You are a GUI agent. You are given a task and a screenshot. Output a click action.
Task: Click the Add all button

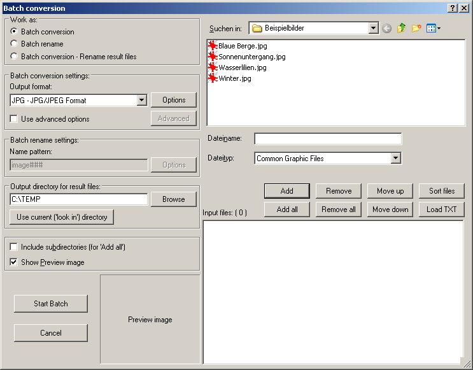point(287,210)
